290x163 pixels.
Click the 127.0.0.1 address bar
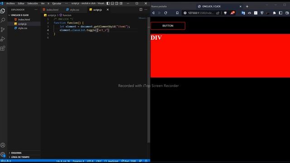tap(201, 13)
